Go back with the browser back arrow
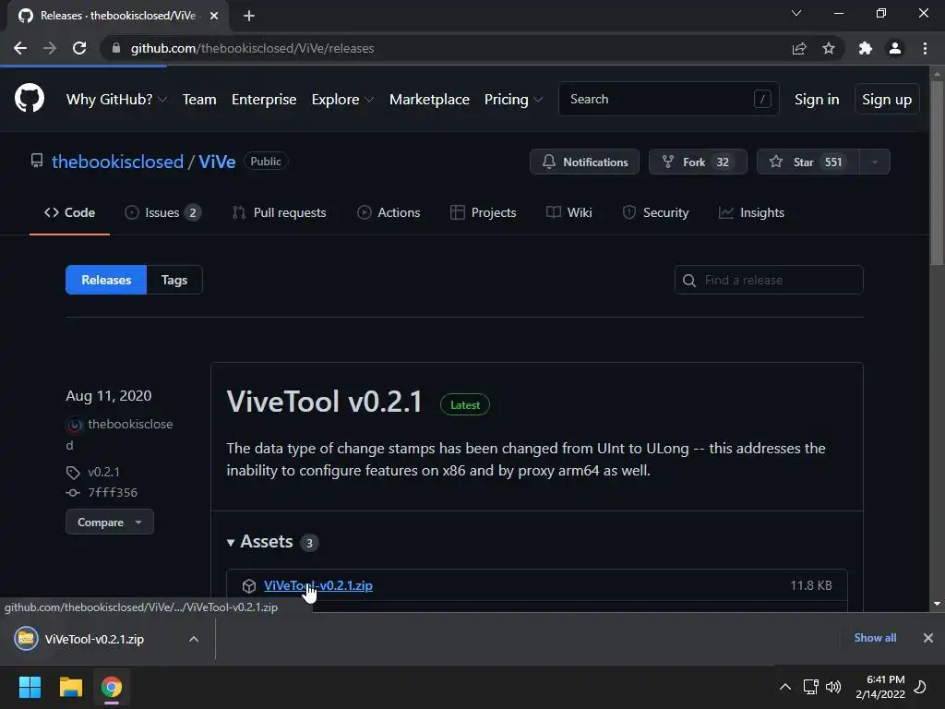The image size is (945, 709). coord(20,48)
